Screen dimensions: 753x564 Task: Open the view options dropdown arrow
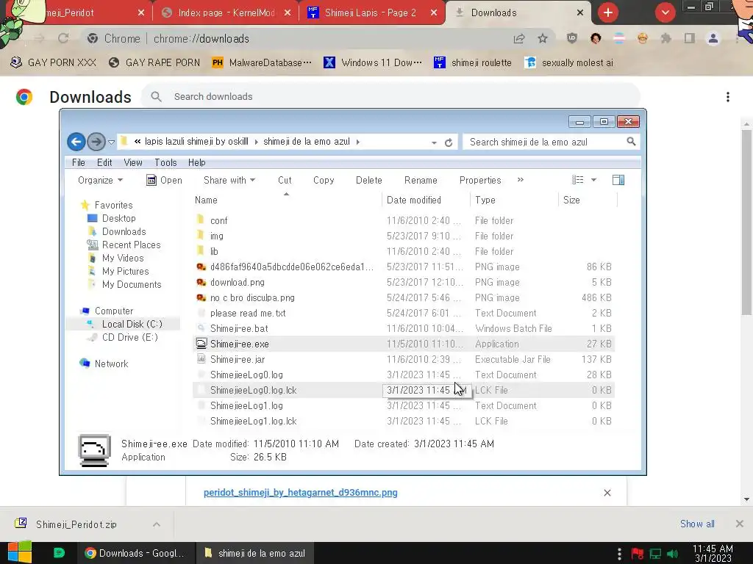[x=593, y=180]
